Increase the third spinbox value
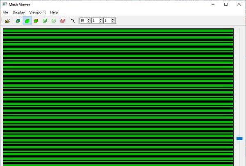246x166 pixels. [x=113, y=19]
